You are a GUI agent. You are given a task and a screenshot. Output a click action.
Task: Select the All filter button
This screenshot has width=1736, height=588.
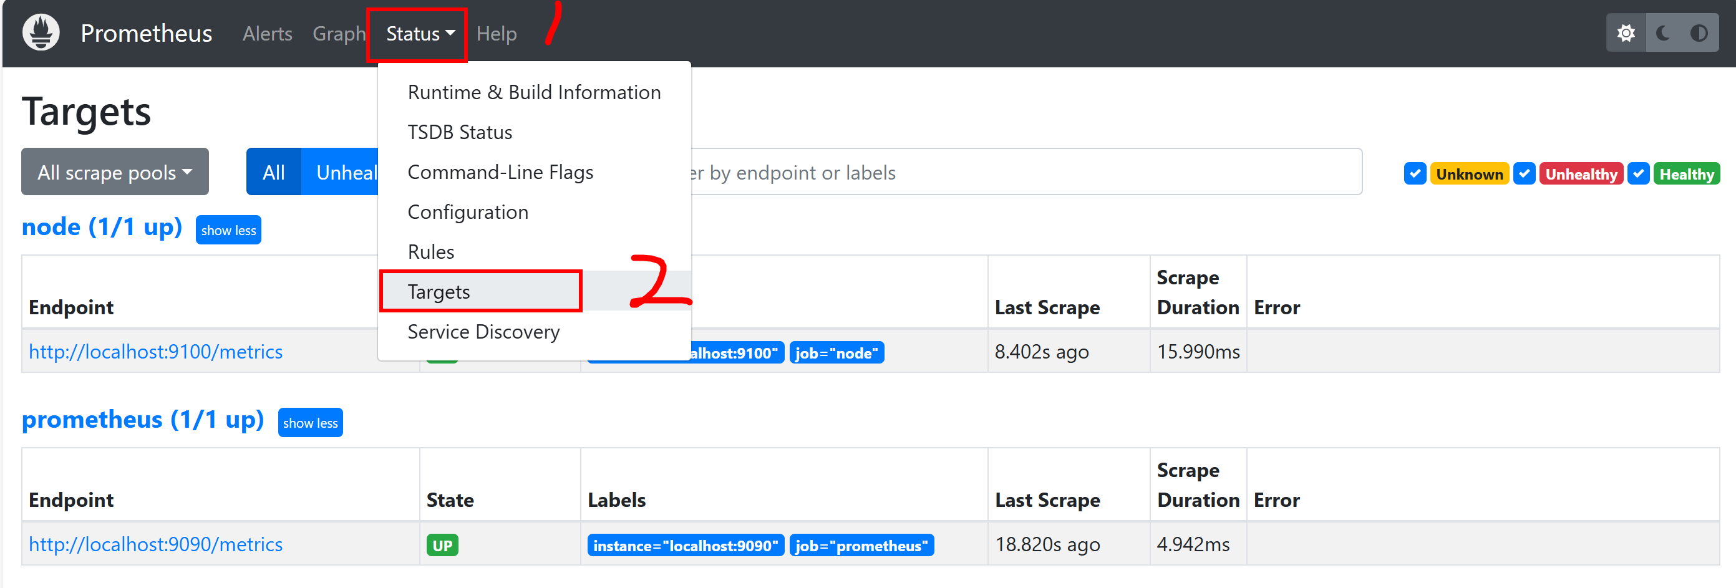point(274,173)
